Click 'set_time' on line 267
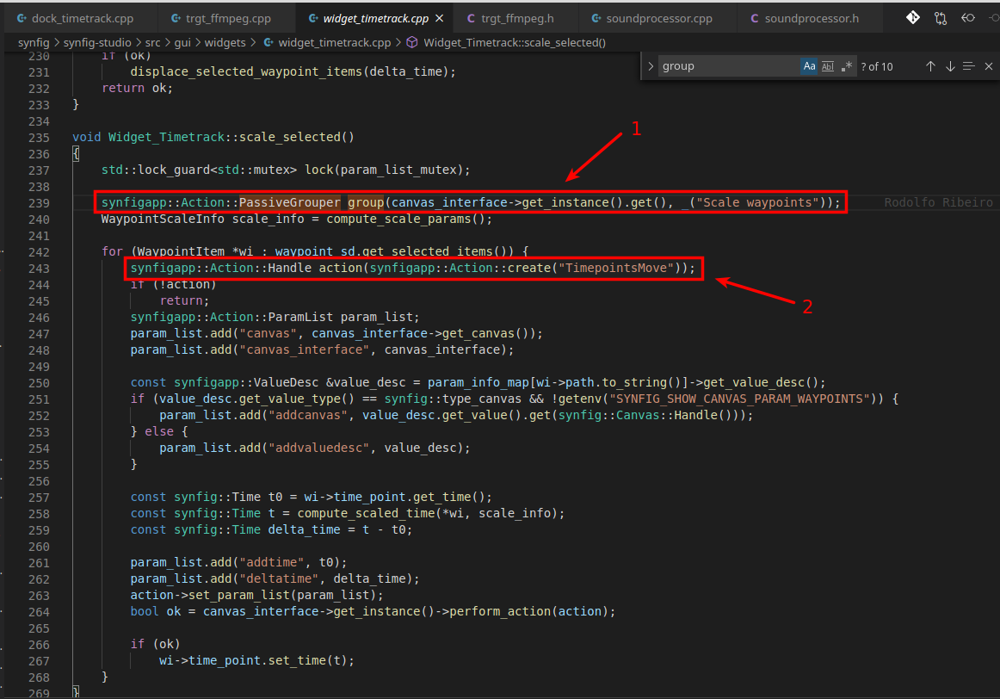The image size is (1000, 699). (297, 661)
